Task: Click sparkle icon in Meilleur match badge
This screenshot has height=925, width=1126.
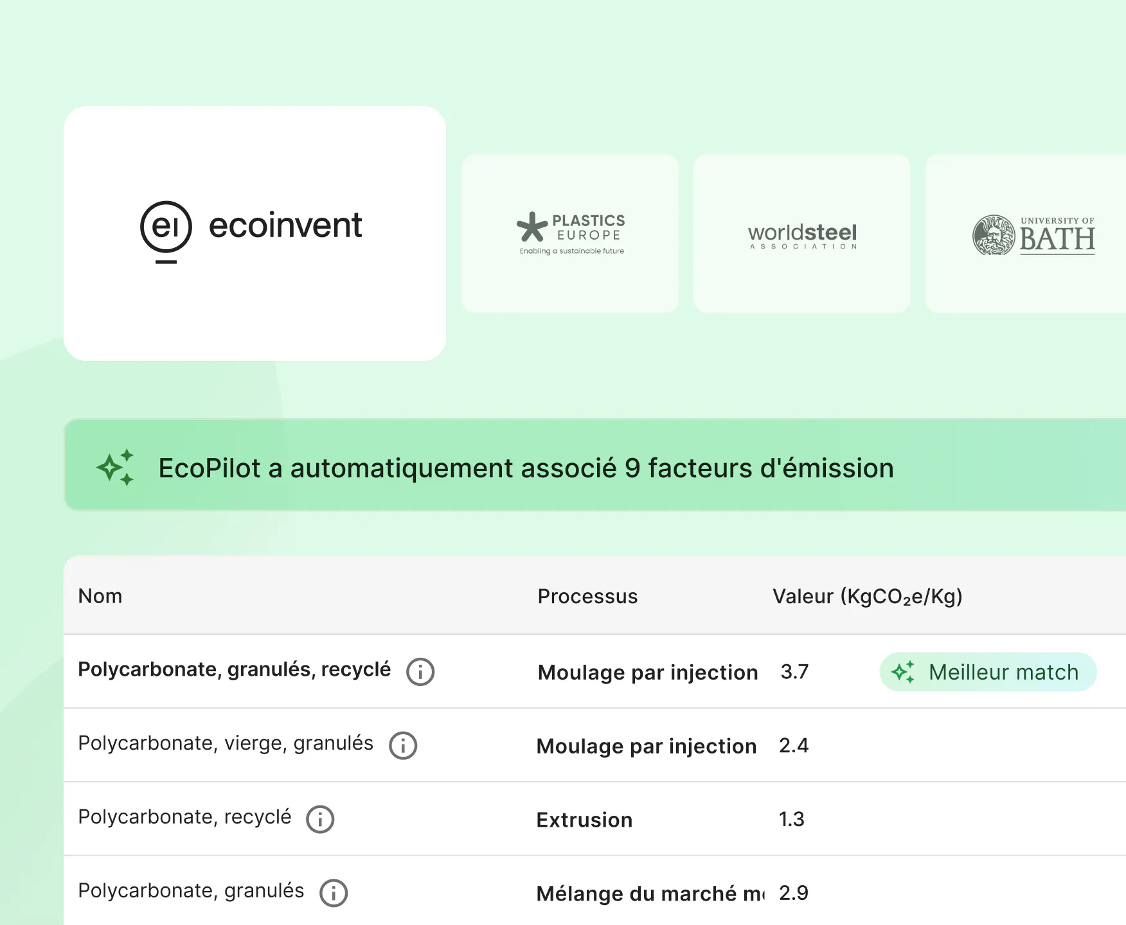Action: click(x=903, y=672)
